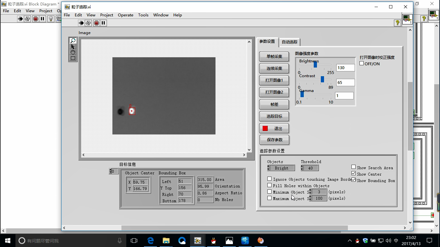Click the down arrow on Minimum Object Size
This screenshot has height=247, width=440.
click(x=310, y=193)
